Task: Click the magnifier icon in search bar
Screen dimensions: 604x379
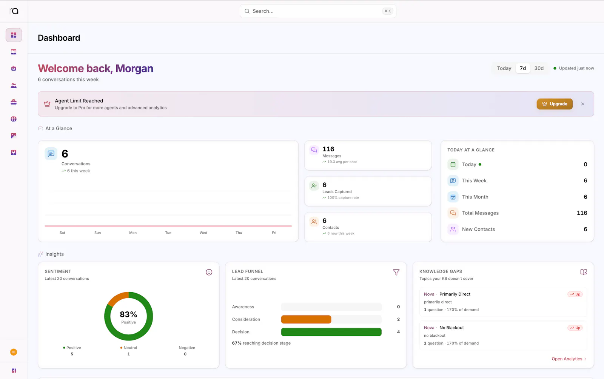Action: 247,11
